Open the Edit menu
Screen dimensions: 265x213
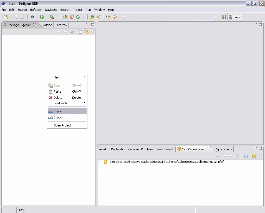click(x=12, y=10)
